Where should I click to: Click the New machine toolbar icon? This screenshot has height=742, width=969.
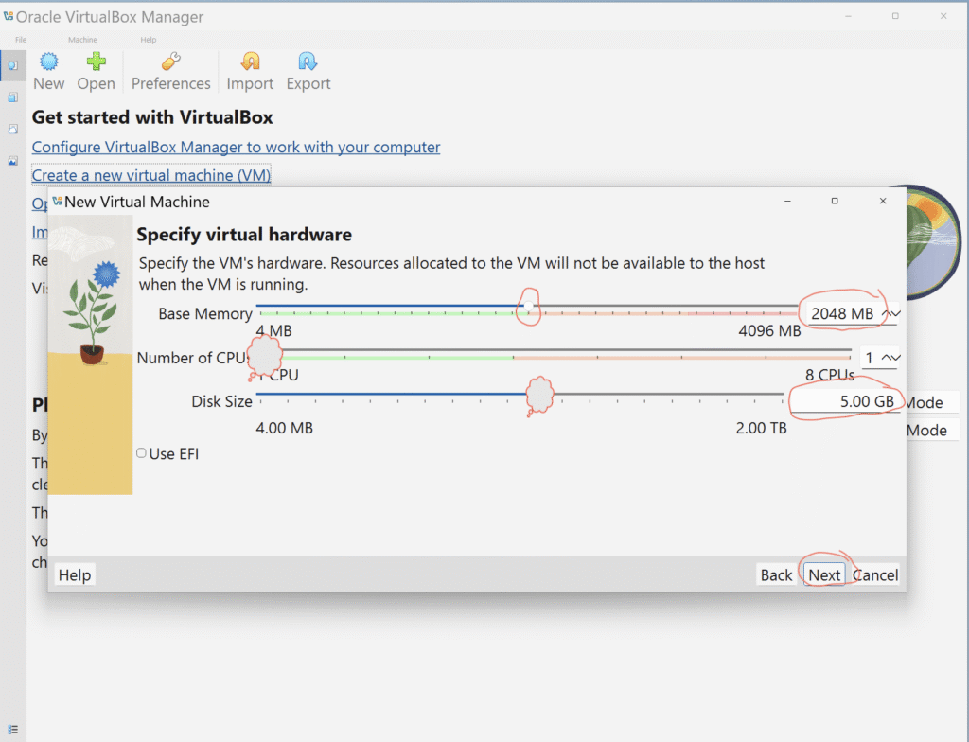pyautogui.click(x=49, y=62)
